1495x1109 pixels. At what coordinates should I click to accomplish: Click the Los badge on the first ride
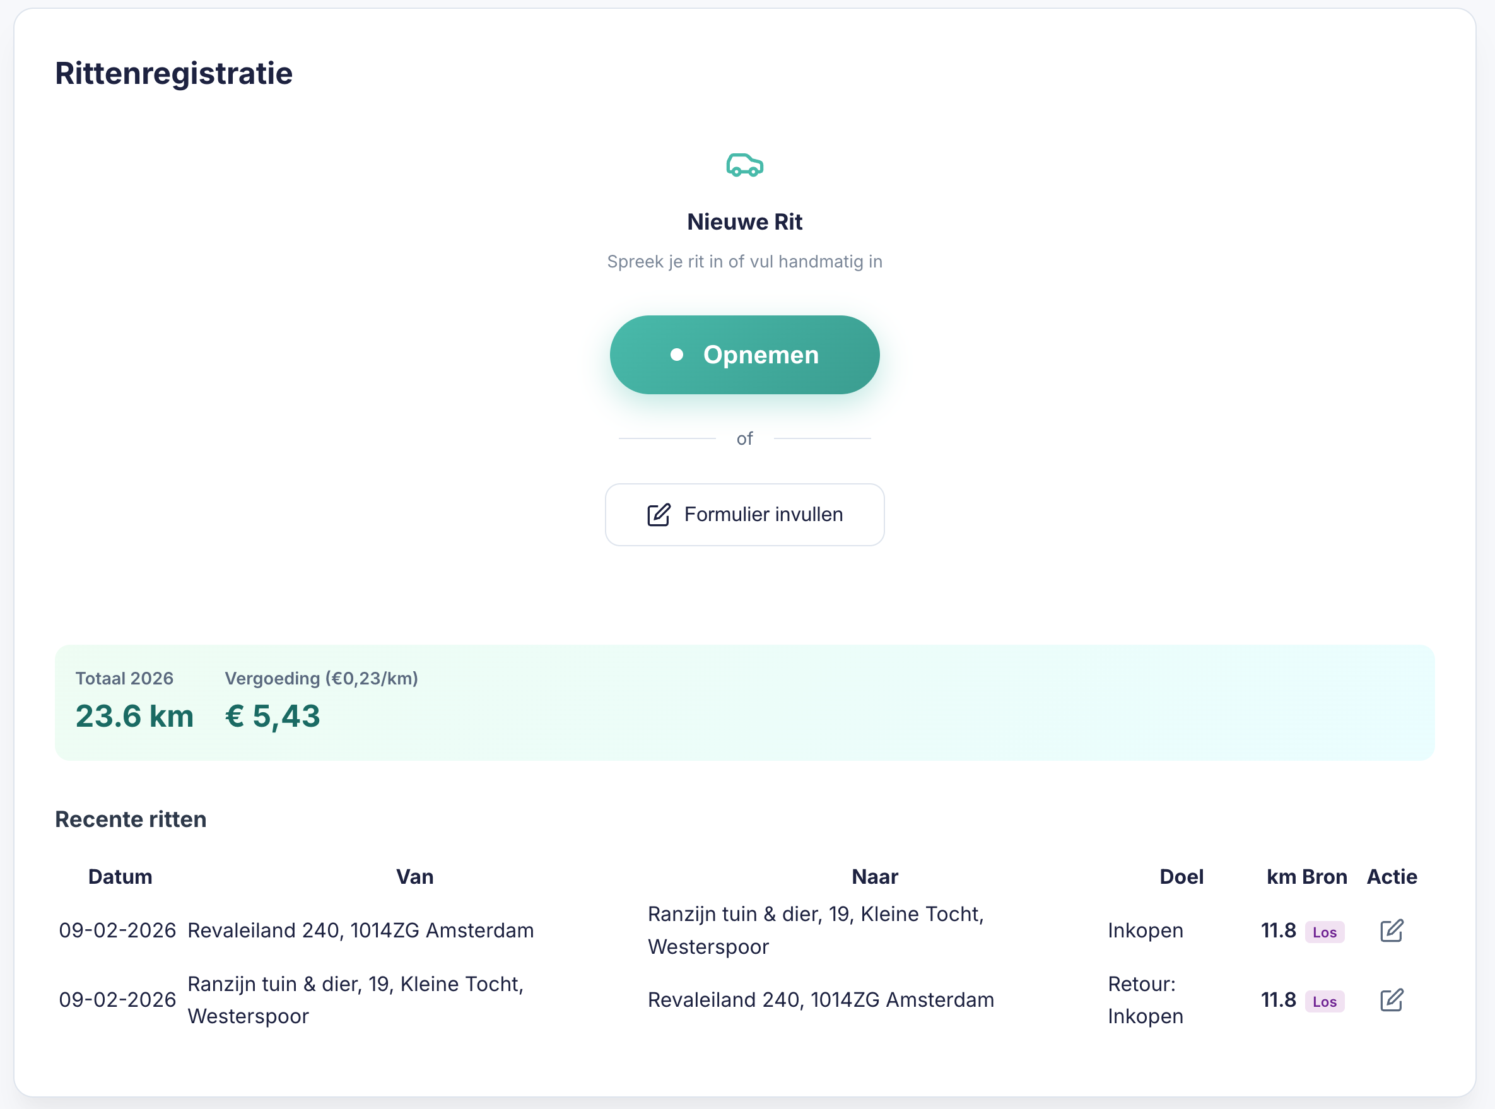point(1325,932)
